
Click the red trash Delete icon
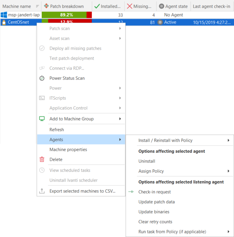(42, 159)
